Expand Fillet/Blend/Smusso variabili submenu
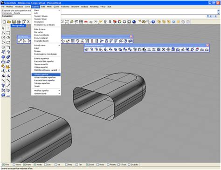 [x=46, y=70]
